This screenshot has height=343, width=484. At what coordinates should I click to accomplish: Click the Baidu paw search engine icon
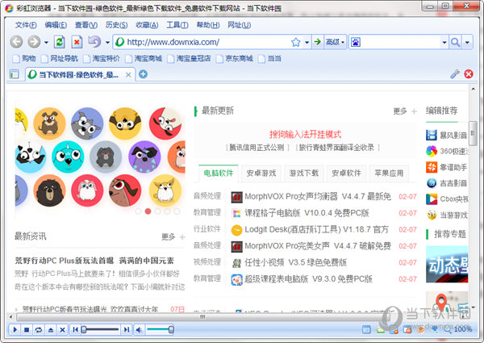point(356,42)
